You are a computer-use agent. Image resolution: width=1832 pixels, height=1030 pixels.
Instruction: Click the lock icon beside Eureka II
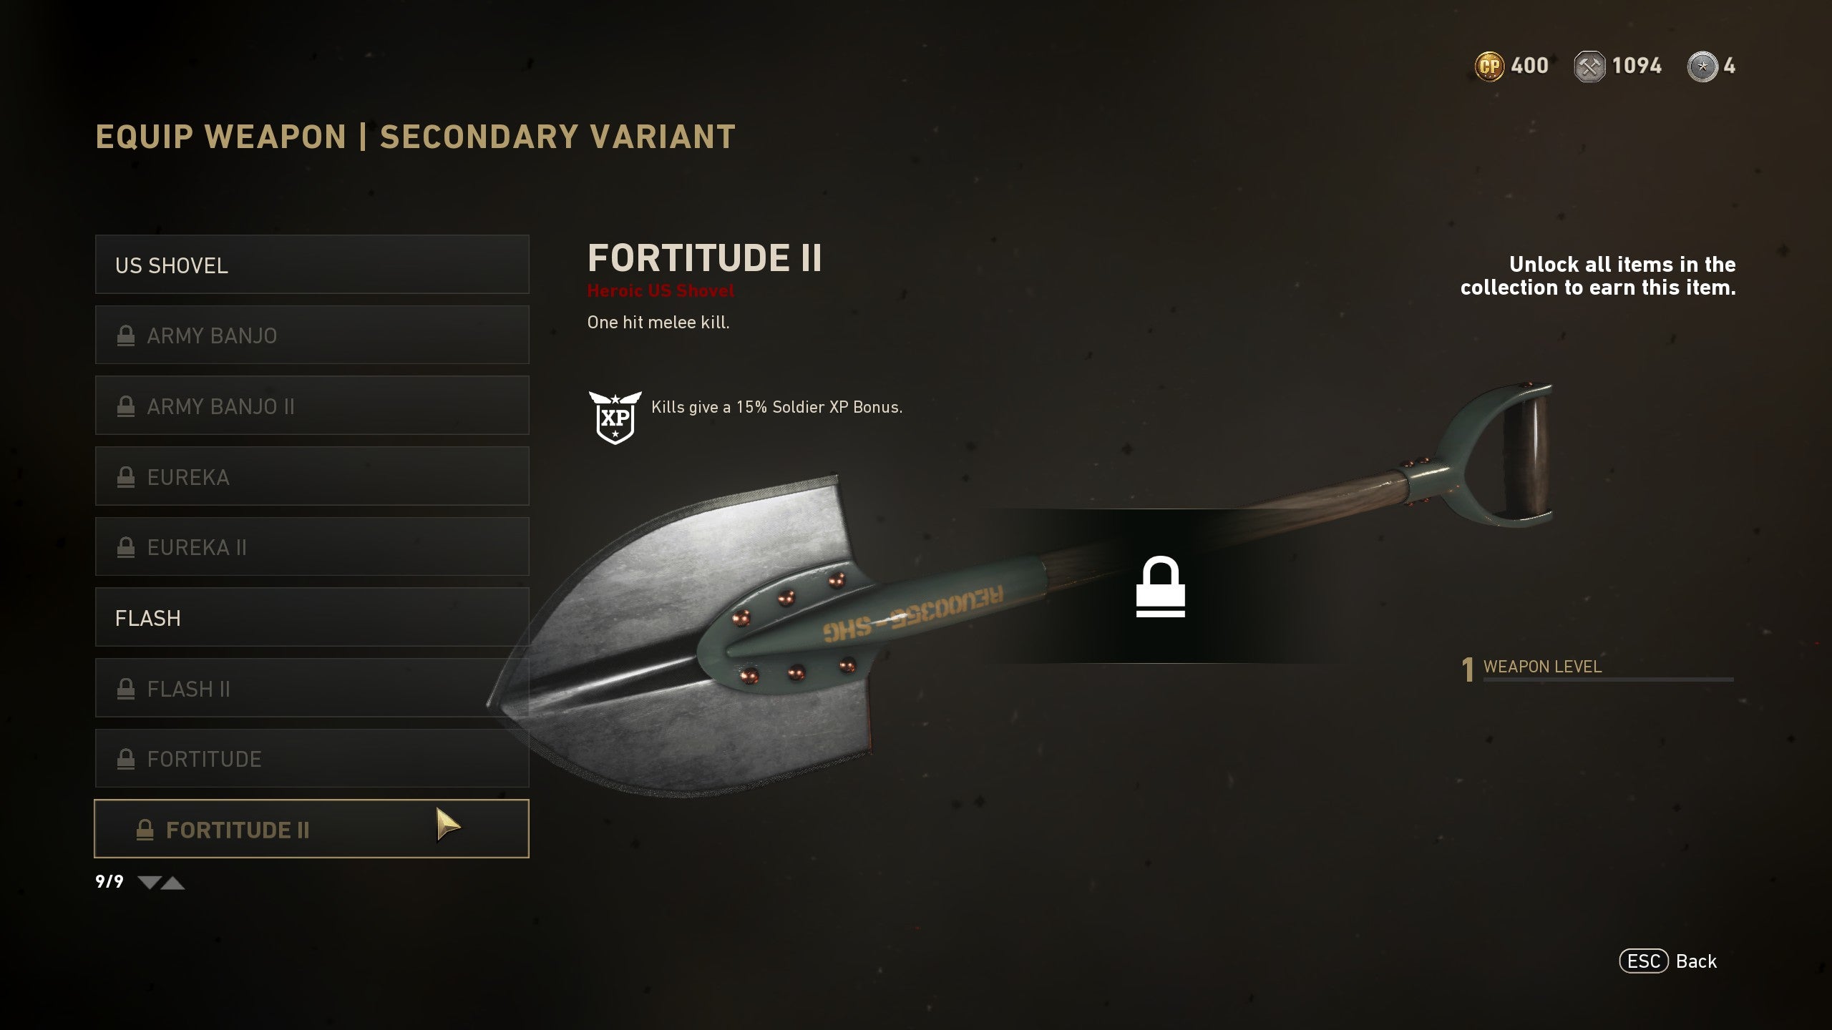[126, 547]
